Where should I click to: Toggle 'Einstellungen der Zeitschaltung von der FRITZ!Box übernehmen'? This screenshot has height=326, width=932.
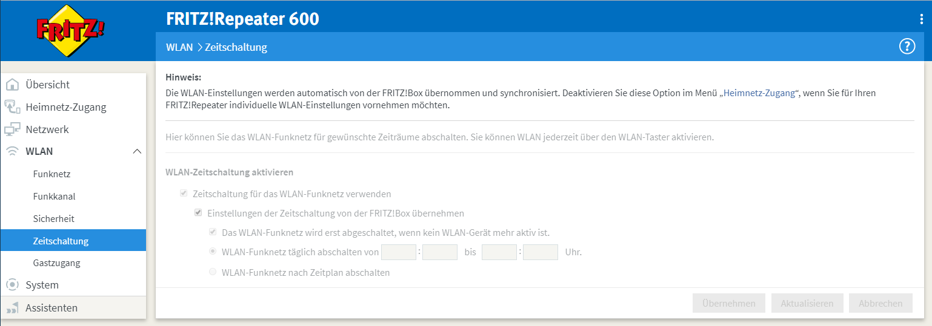[x=198, y=213]
